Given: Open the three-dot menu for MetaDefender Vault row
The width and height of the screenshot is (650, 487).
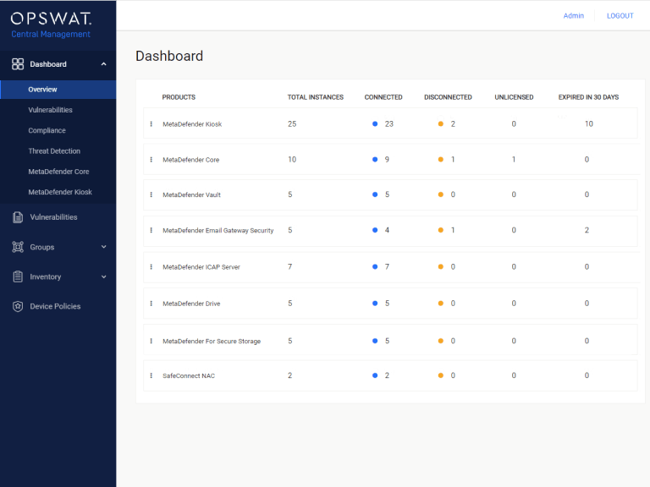Looking at the screenshot, I should [x=151, y=194].
